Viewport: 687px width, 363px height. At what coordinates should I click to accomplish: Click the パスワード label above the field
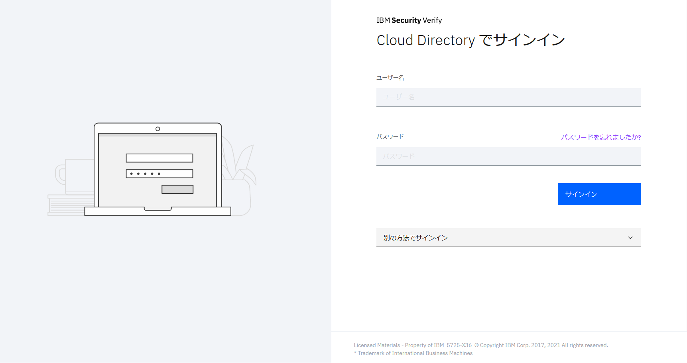coord(390,137)
